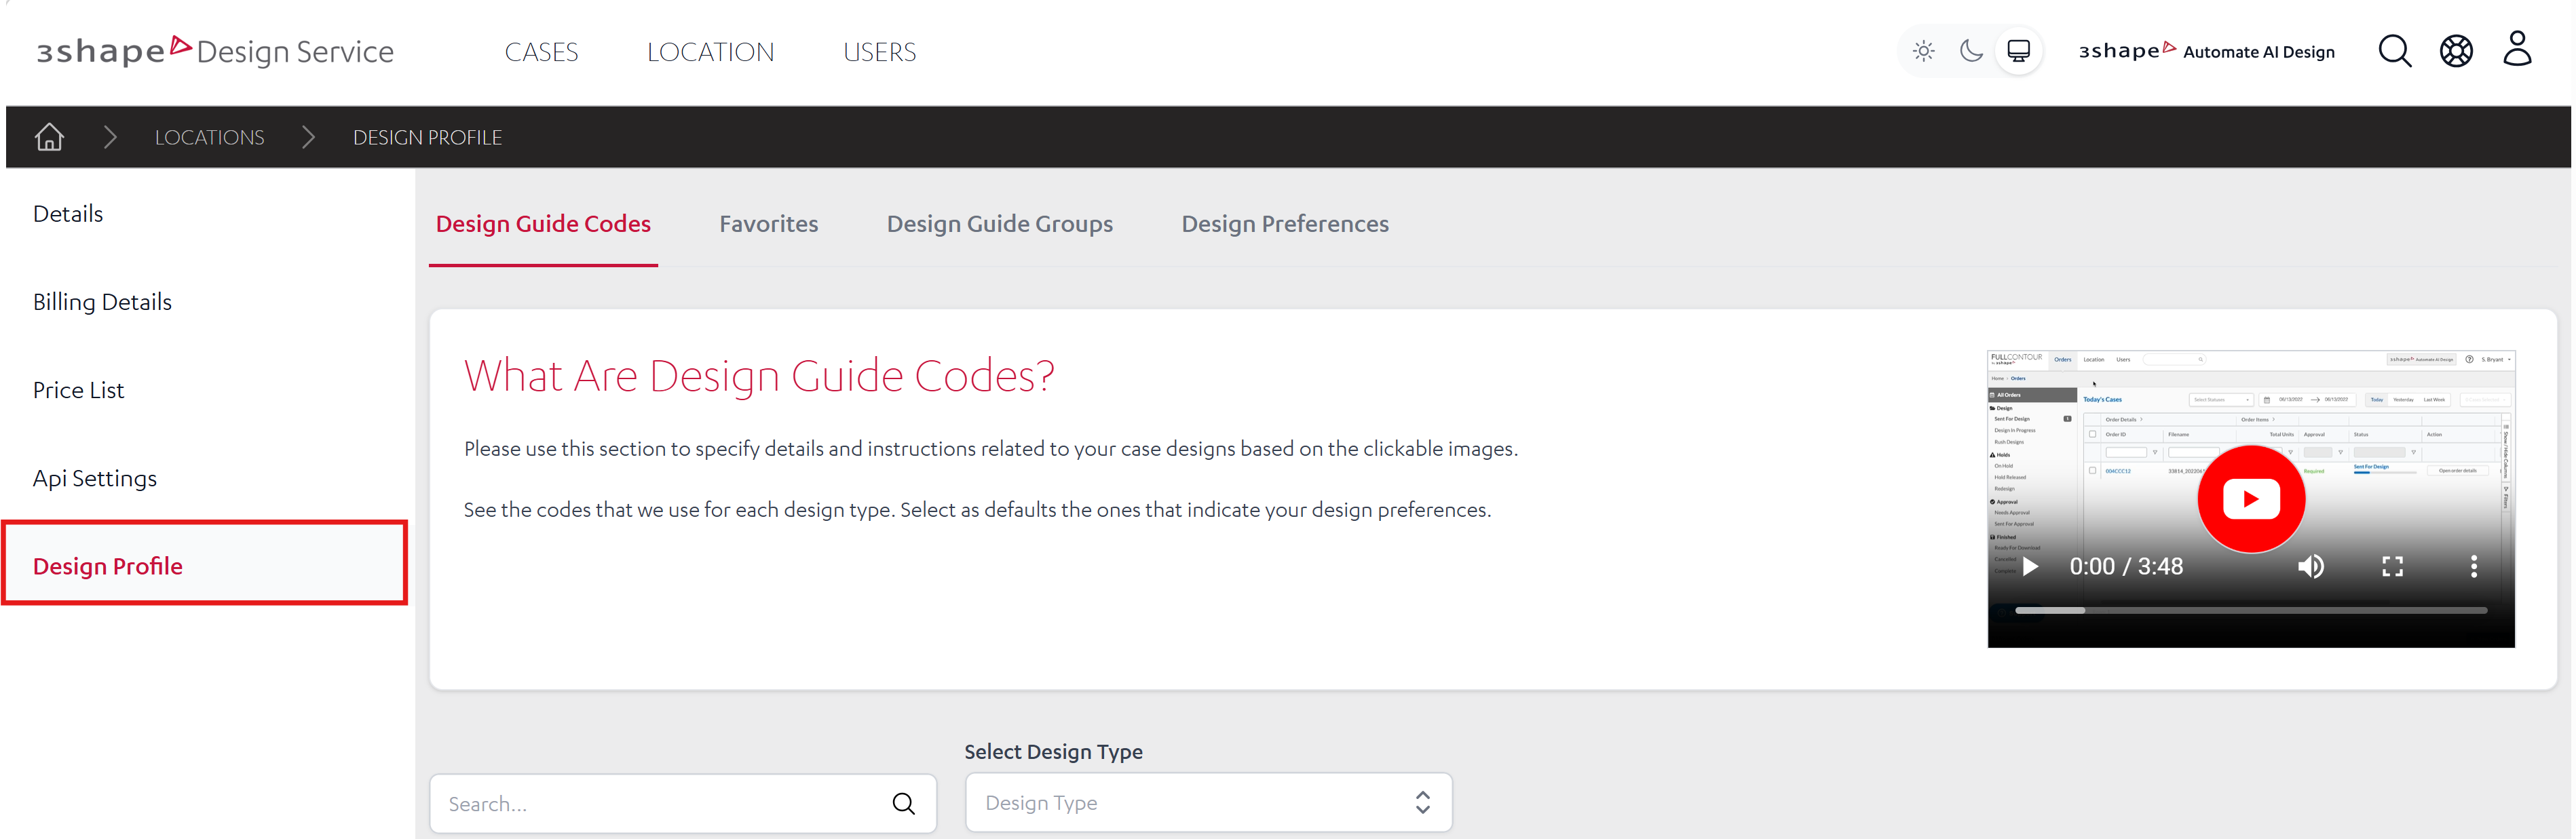
Task: Click DESIGN PROFILE breadcrumb
Action: (x=427, y=138)
